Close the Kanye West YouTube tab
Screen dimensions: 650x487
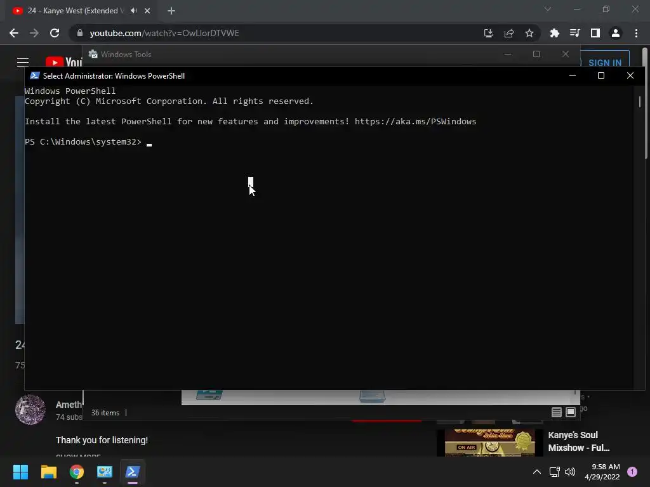[147, 11]
